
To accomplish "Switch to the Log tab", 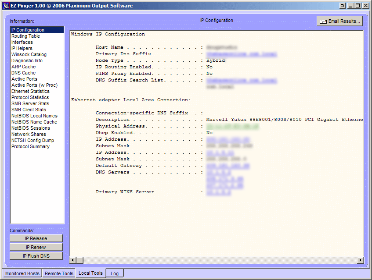I will point(115,273).
